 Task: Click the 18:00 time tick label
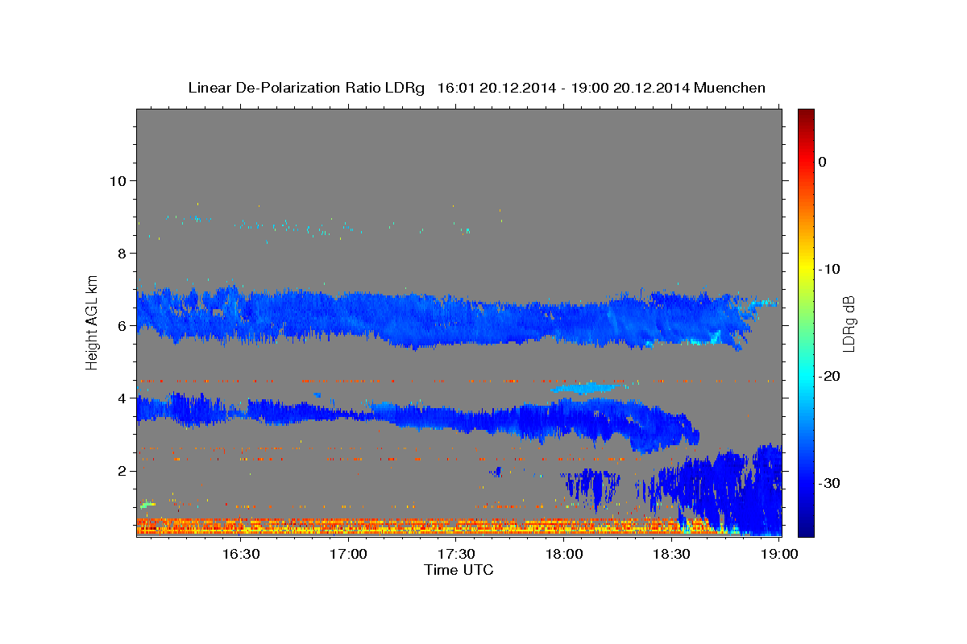coord(564,554)
